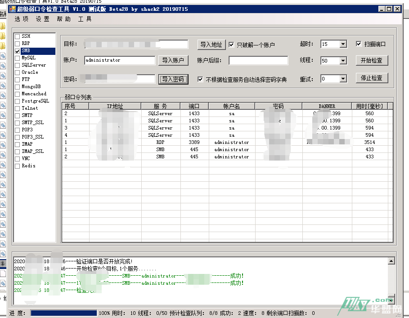Disable the SMB protocol checkbox
Screen dimensions: 409x318
tap(16, 50)
